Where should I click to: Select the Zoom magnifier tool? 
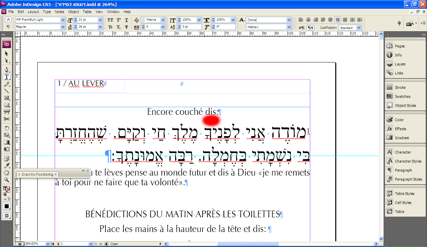click(x=6, y=180)
